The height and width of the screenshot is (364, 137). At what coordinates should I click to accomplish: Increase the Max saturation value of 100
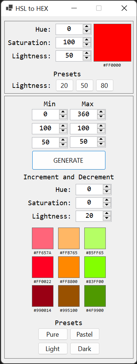pos(101,126)
